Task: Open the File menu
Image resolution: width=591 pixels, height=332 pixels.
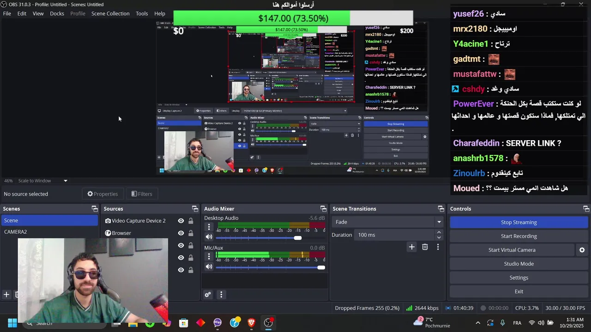Action: 7,13
